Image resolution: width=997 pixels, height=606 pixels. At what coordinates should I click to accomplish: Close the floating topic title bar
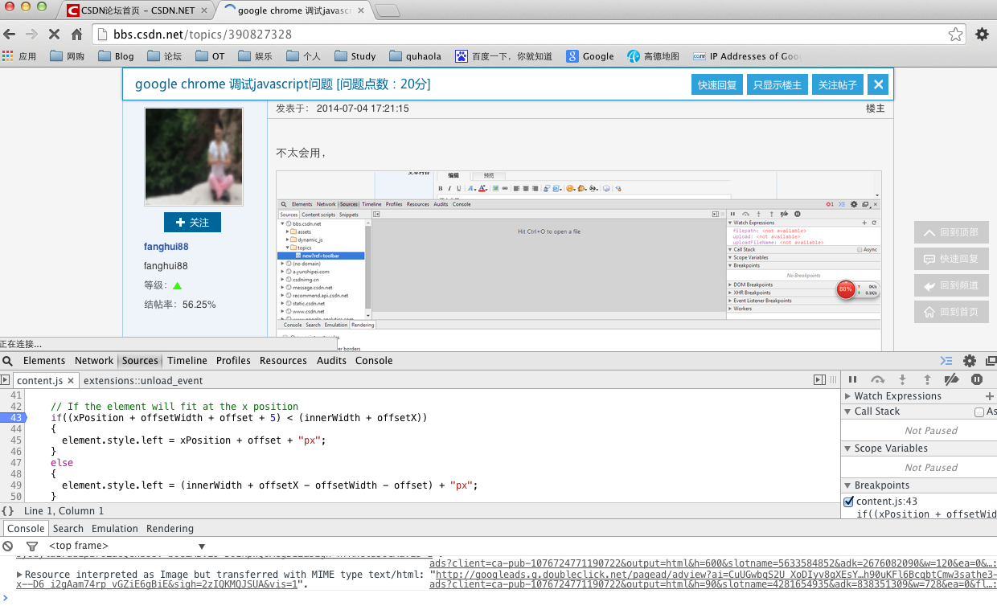point(878,84)
